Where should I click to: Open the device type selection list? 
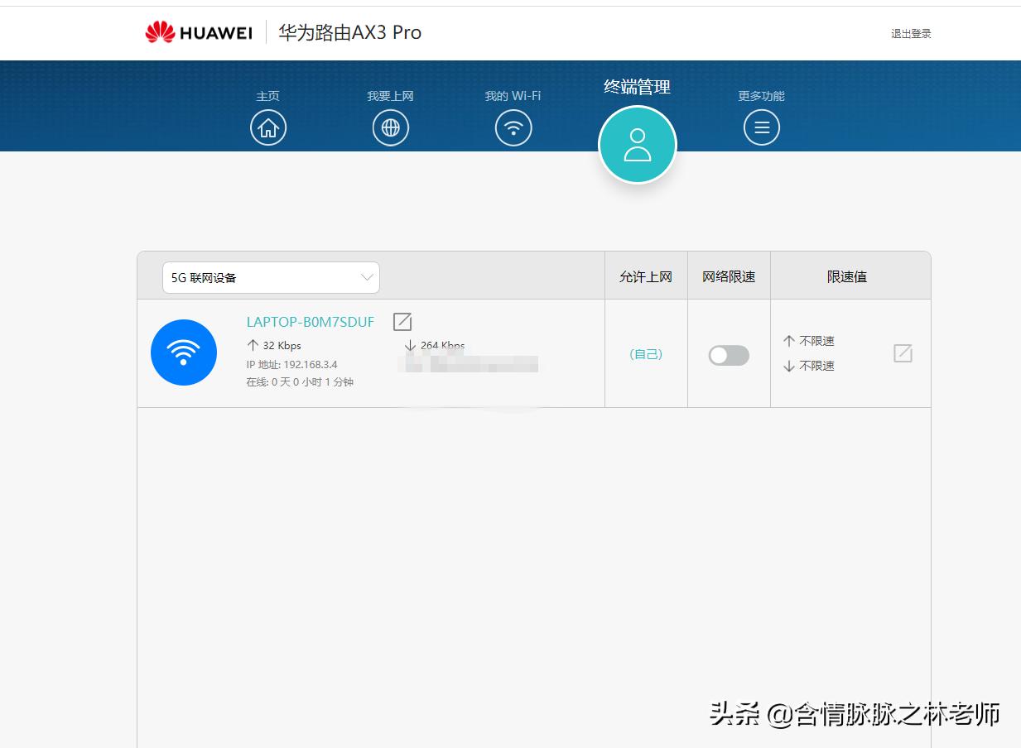pyautogui.click(x=271, y=277)
